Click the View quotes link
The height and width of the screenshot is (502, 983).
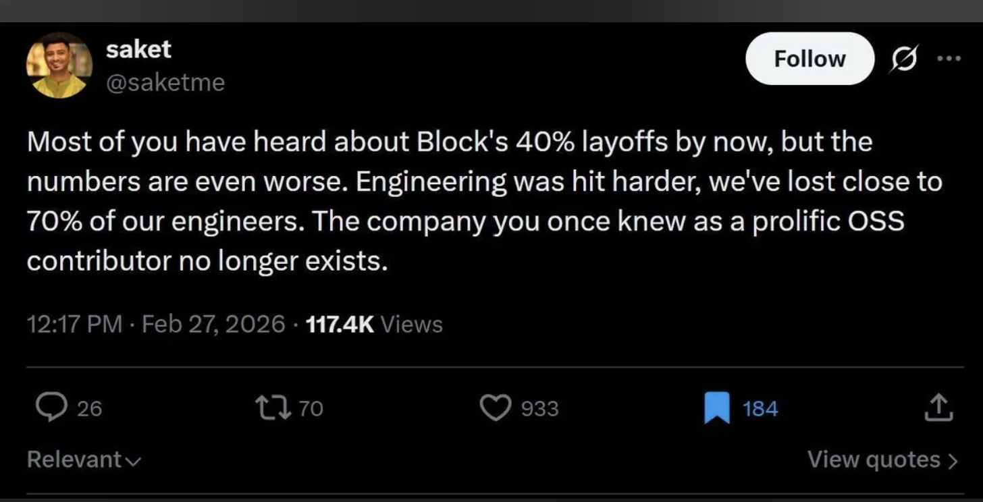tap(874, 459)
